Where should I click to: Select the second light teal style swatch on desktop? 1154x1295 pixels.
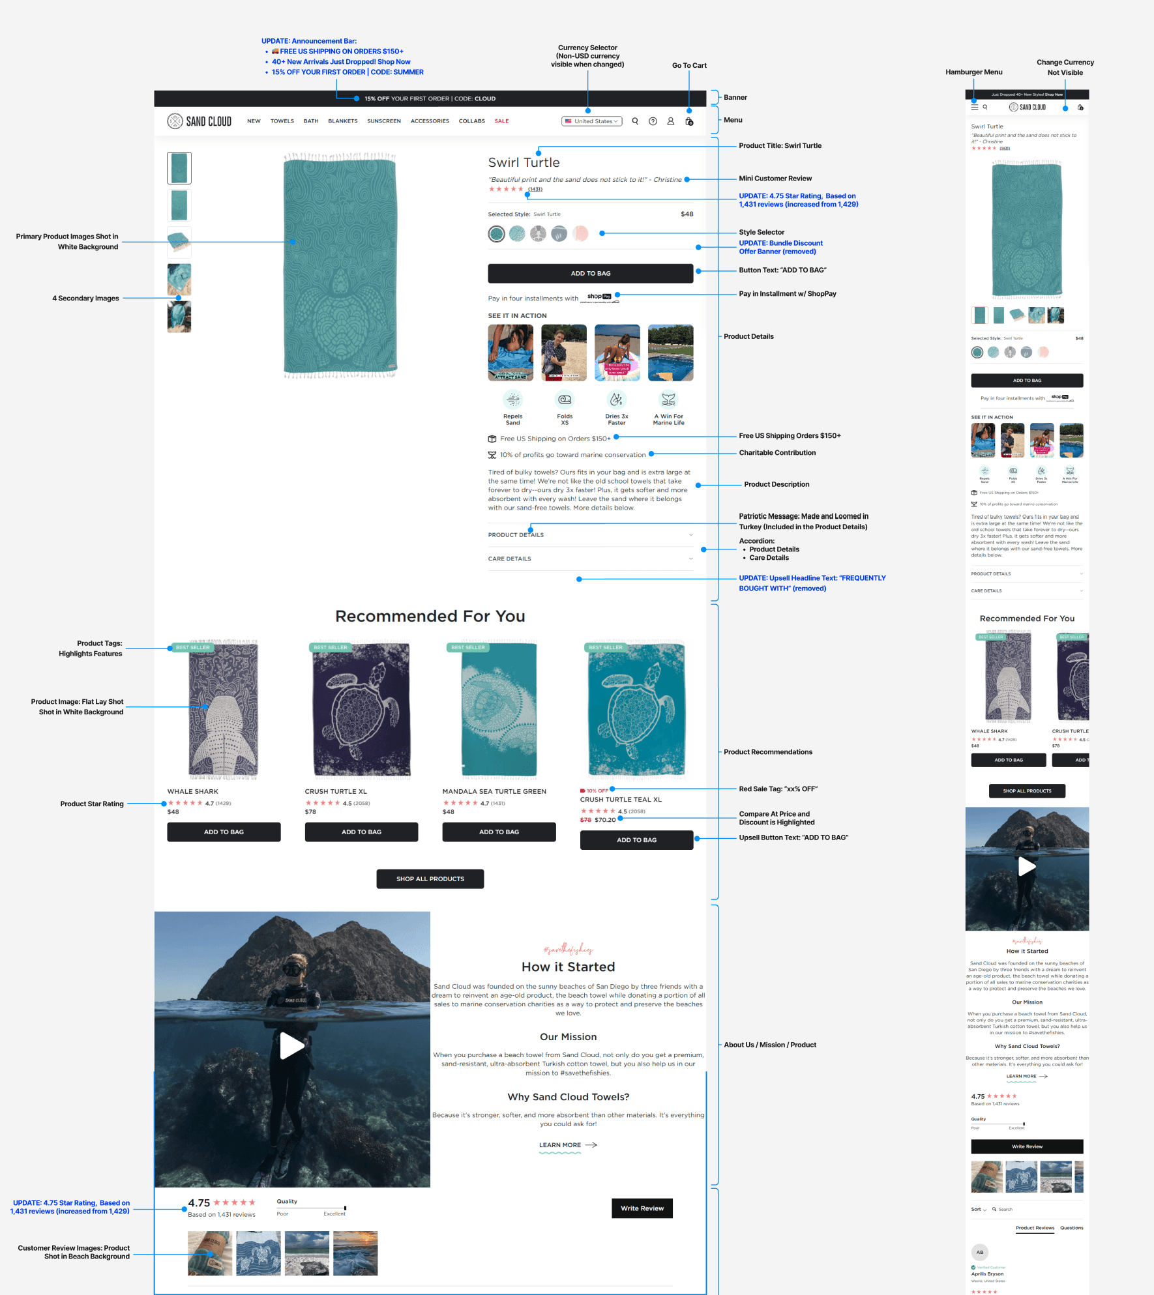517,233
